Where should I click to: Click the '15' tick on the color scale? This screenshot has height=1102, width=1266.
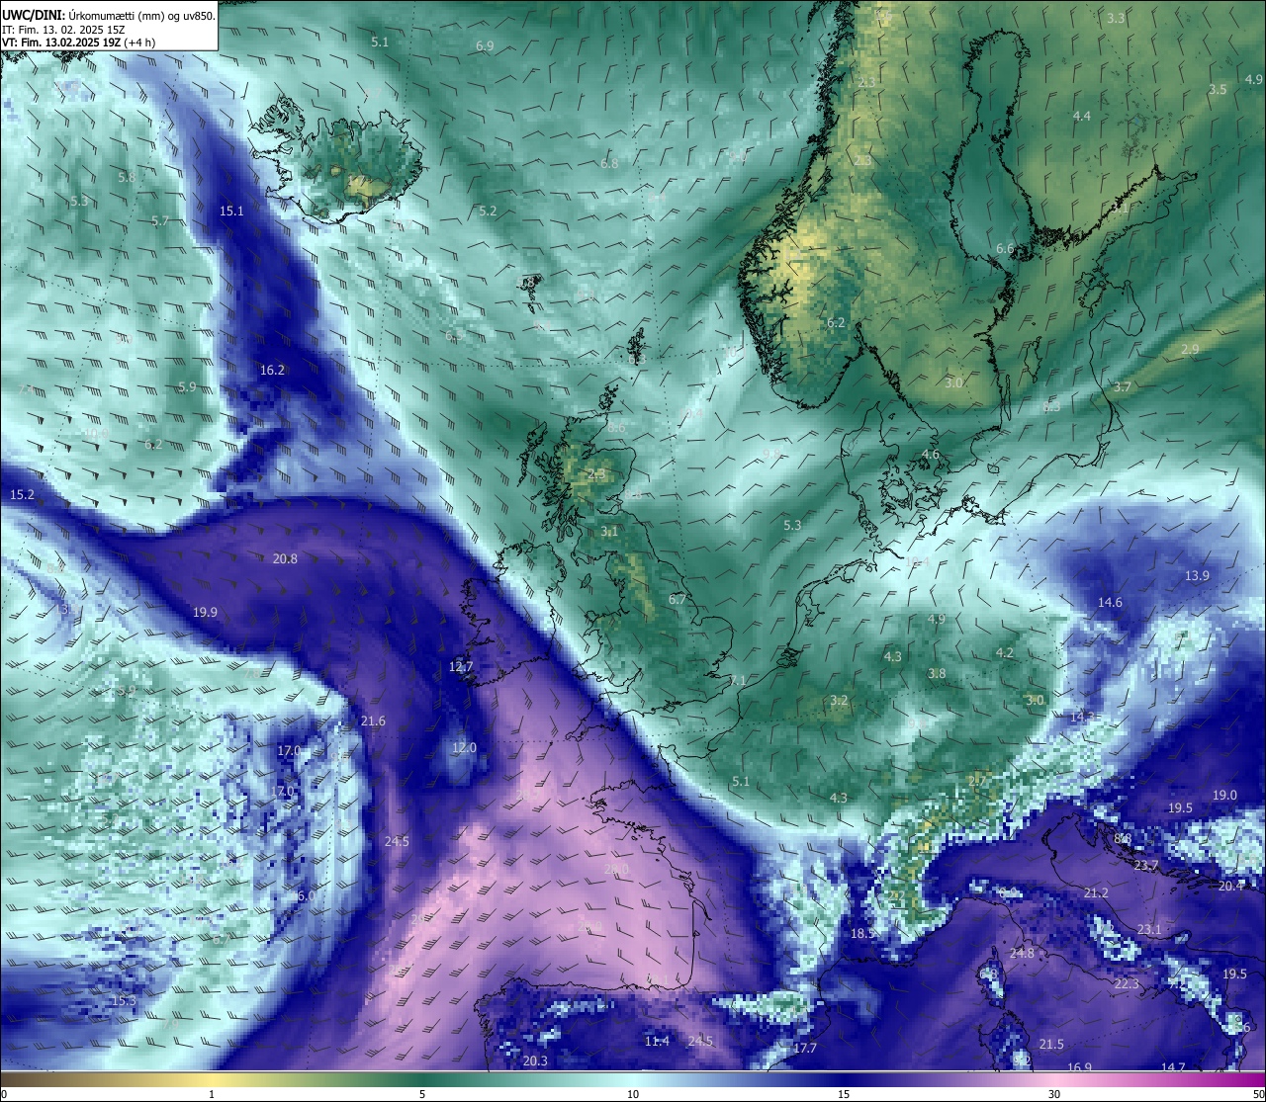(844, 1094)
